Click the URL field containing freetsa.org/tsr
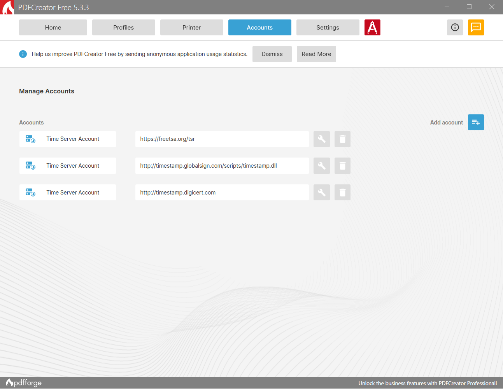 coord(222,139)
